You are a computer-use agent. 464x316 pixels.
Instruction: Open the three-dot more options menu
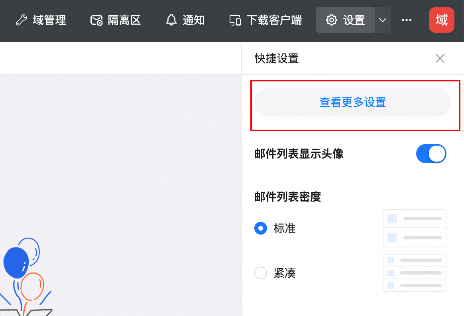pyautogui.click(x=407, y=20)
